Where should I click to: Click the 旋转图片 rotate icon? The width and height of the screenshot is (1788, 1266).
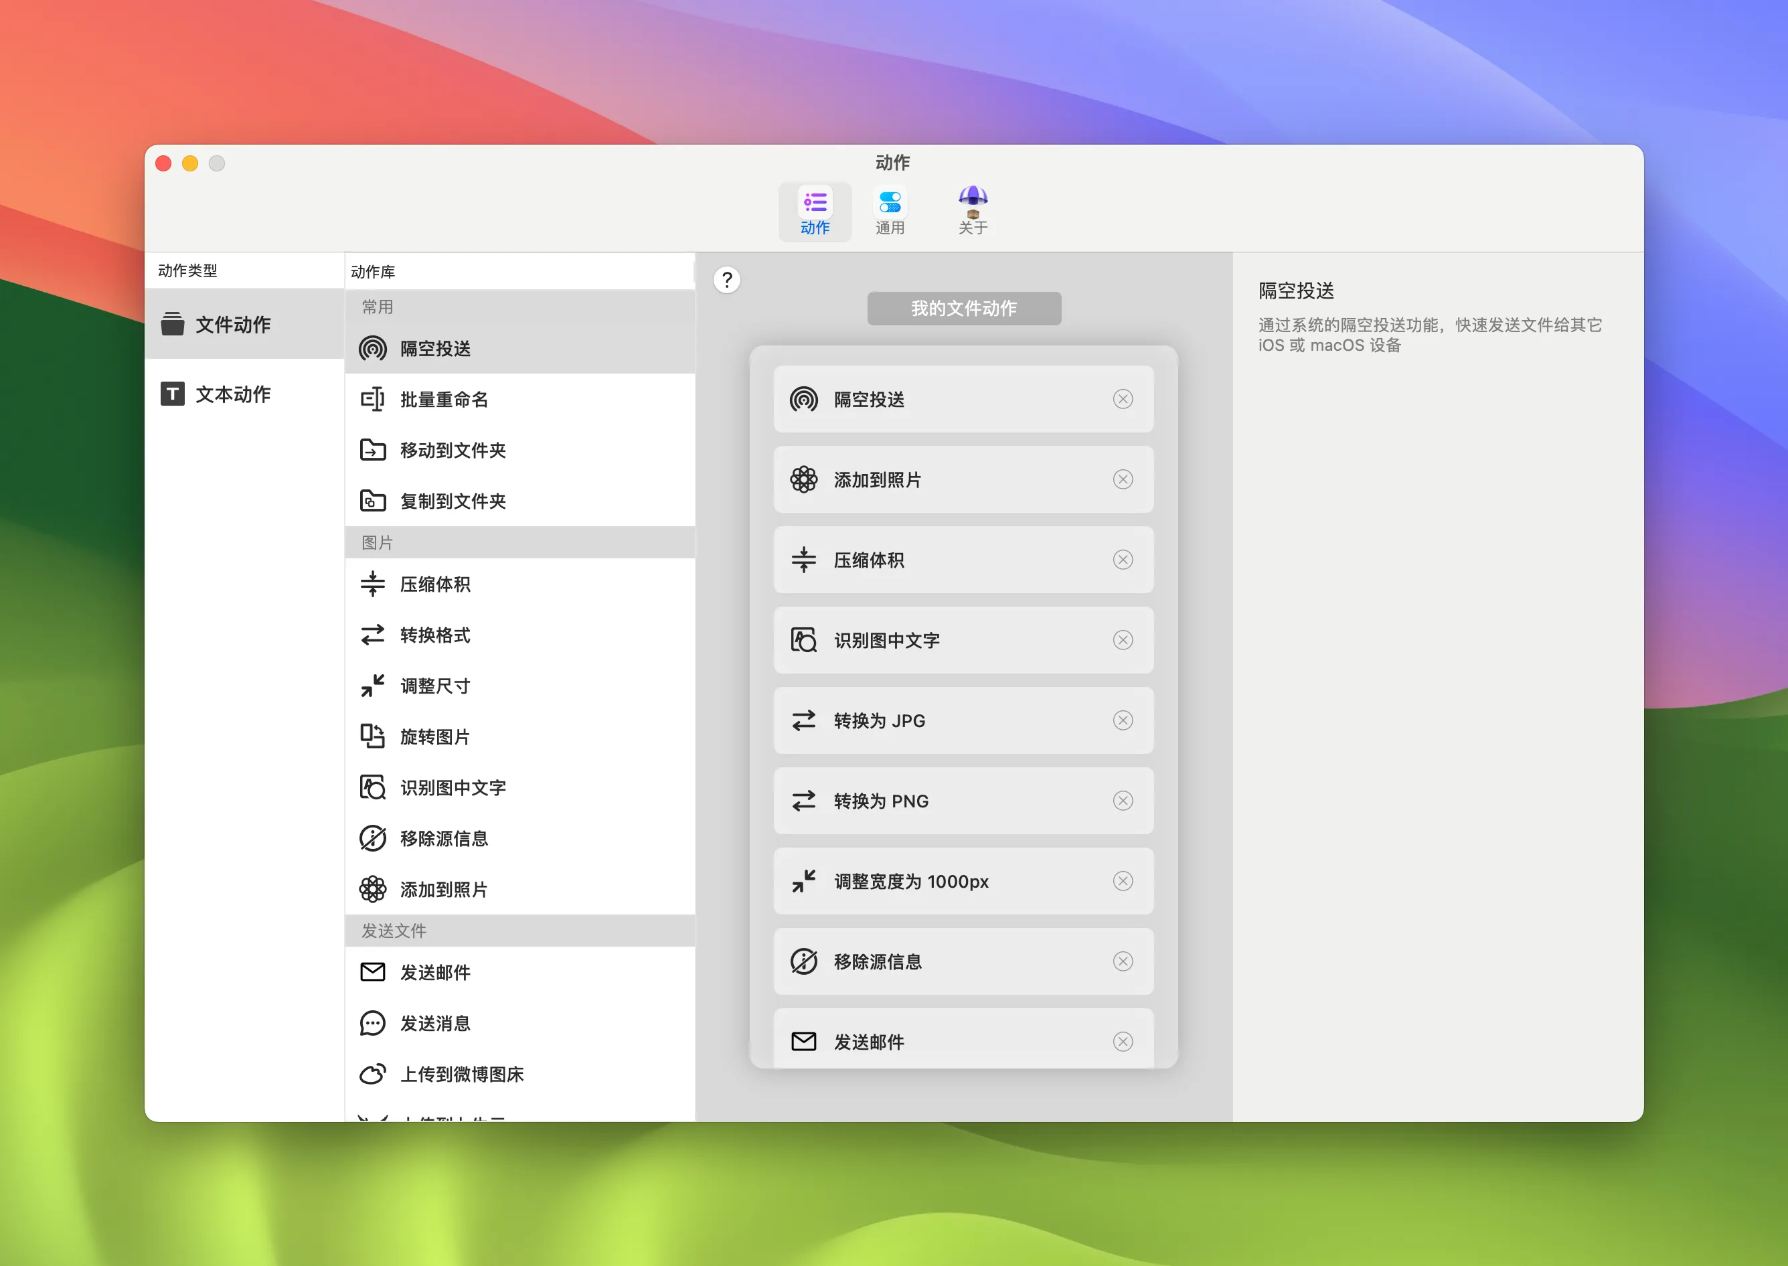pyautogui.click(x=373, y=736)
